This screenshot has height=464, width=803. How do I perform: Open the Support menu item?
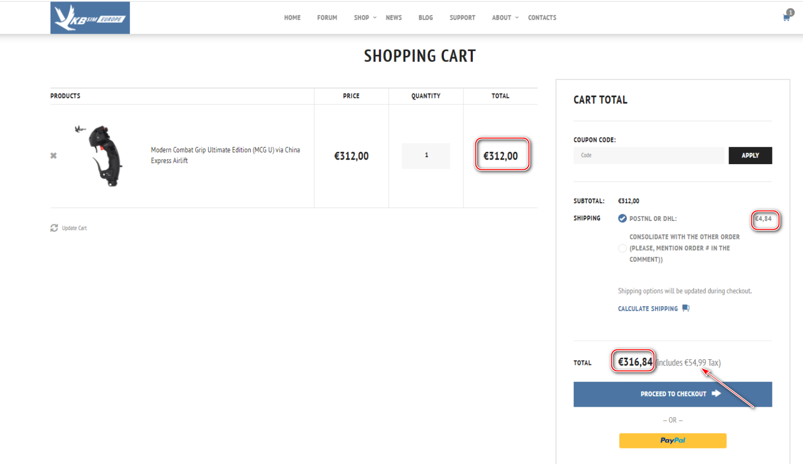coord(462,18)
